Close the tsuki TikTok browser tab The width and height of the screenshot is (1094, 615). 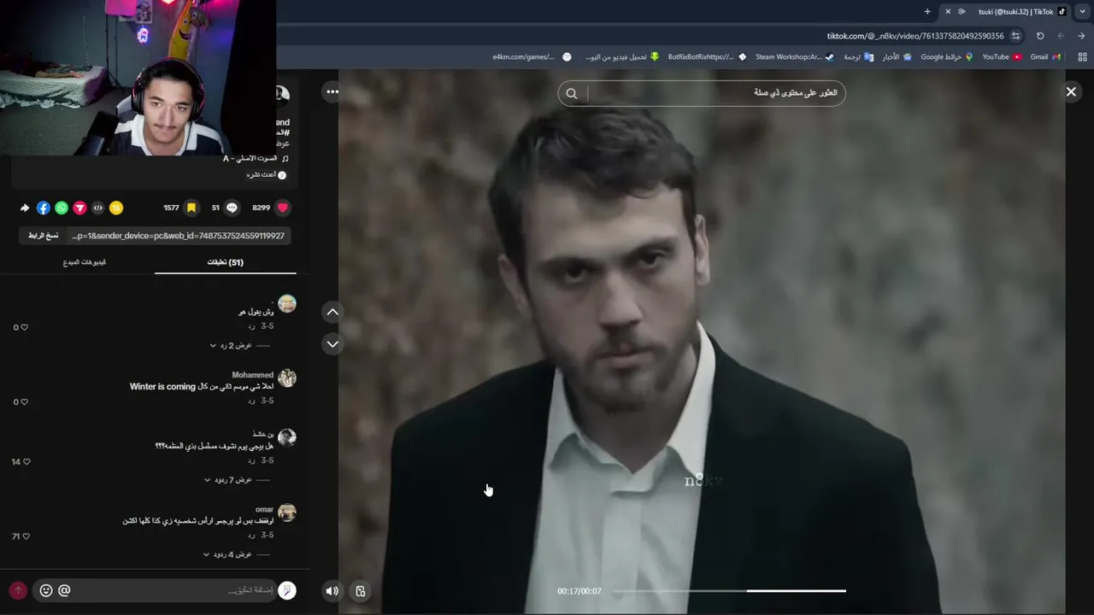(947, 11)
